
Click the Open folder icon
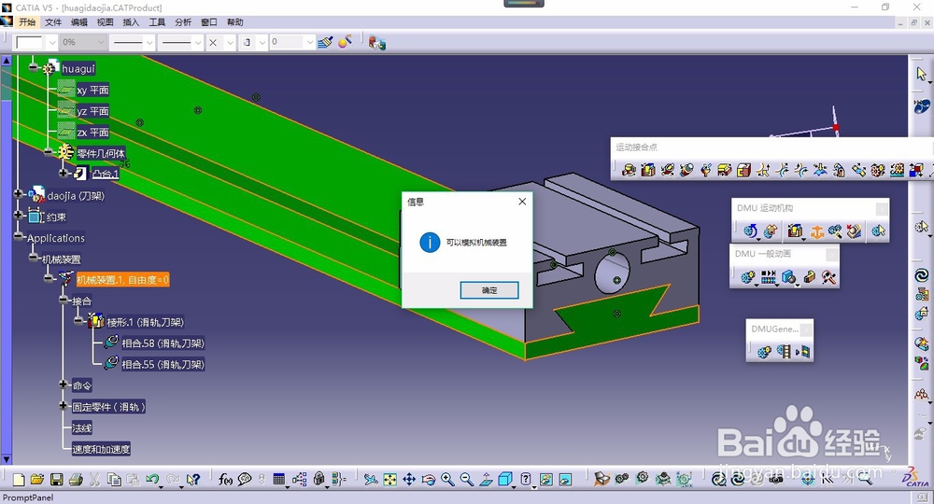(37, 479)
